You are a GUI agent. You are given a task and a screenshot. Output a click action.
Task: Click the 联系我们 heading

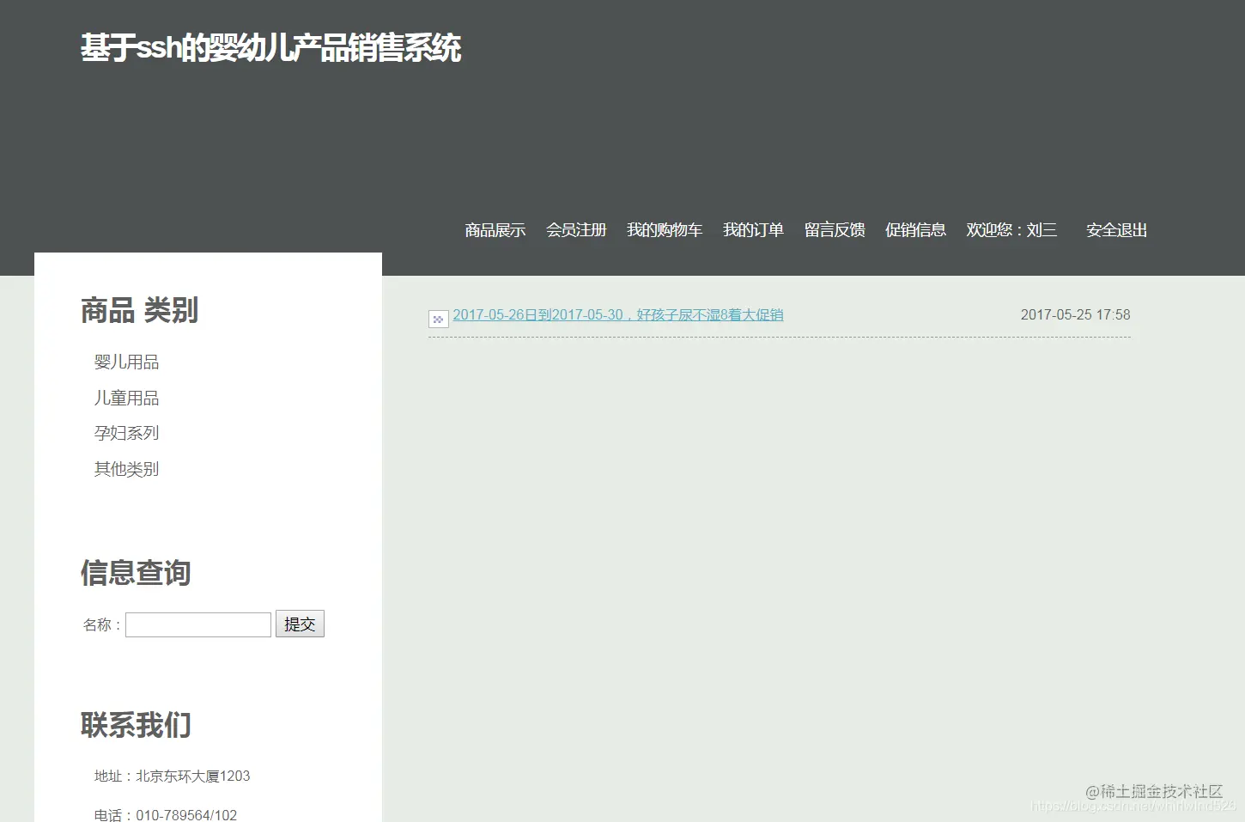click(136, 725)
